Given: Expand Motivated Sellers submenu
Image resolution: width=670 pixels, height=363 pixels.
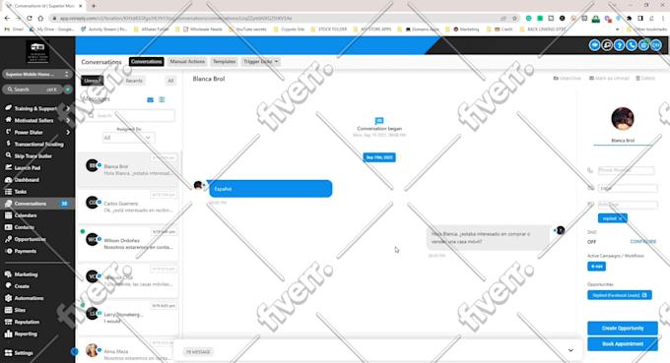Looking at the screenshot, I should (x=68, y=120).
